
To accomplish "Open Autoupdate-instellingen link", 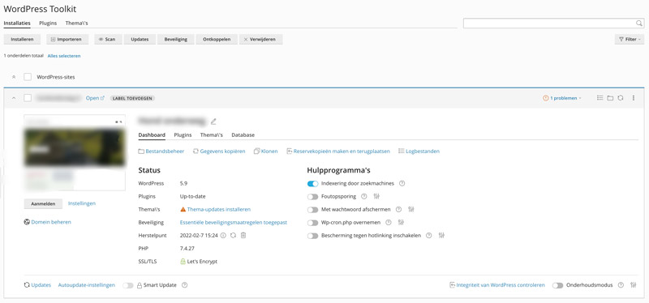I will pos(87,285).
